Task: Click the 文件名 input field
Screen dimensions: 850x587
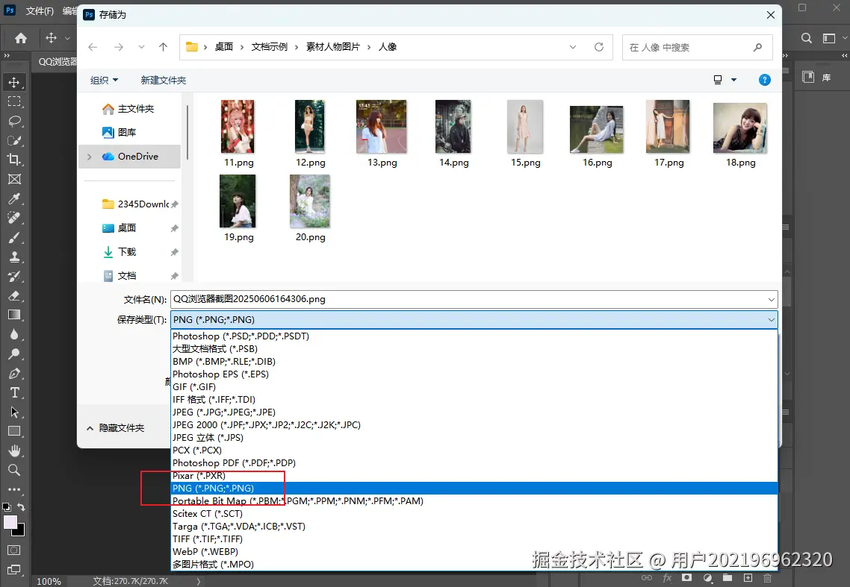Action: pyautogui.click(x=468, y=299)
